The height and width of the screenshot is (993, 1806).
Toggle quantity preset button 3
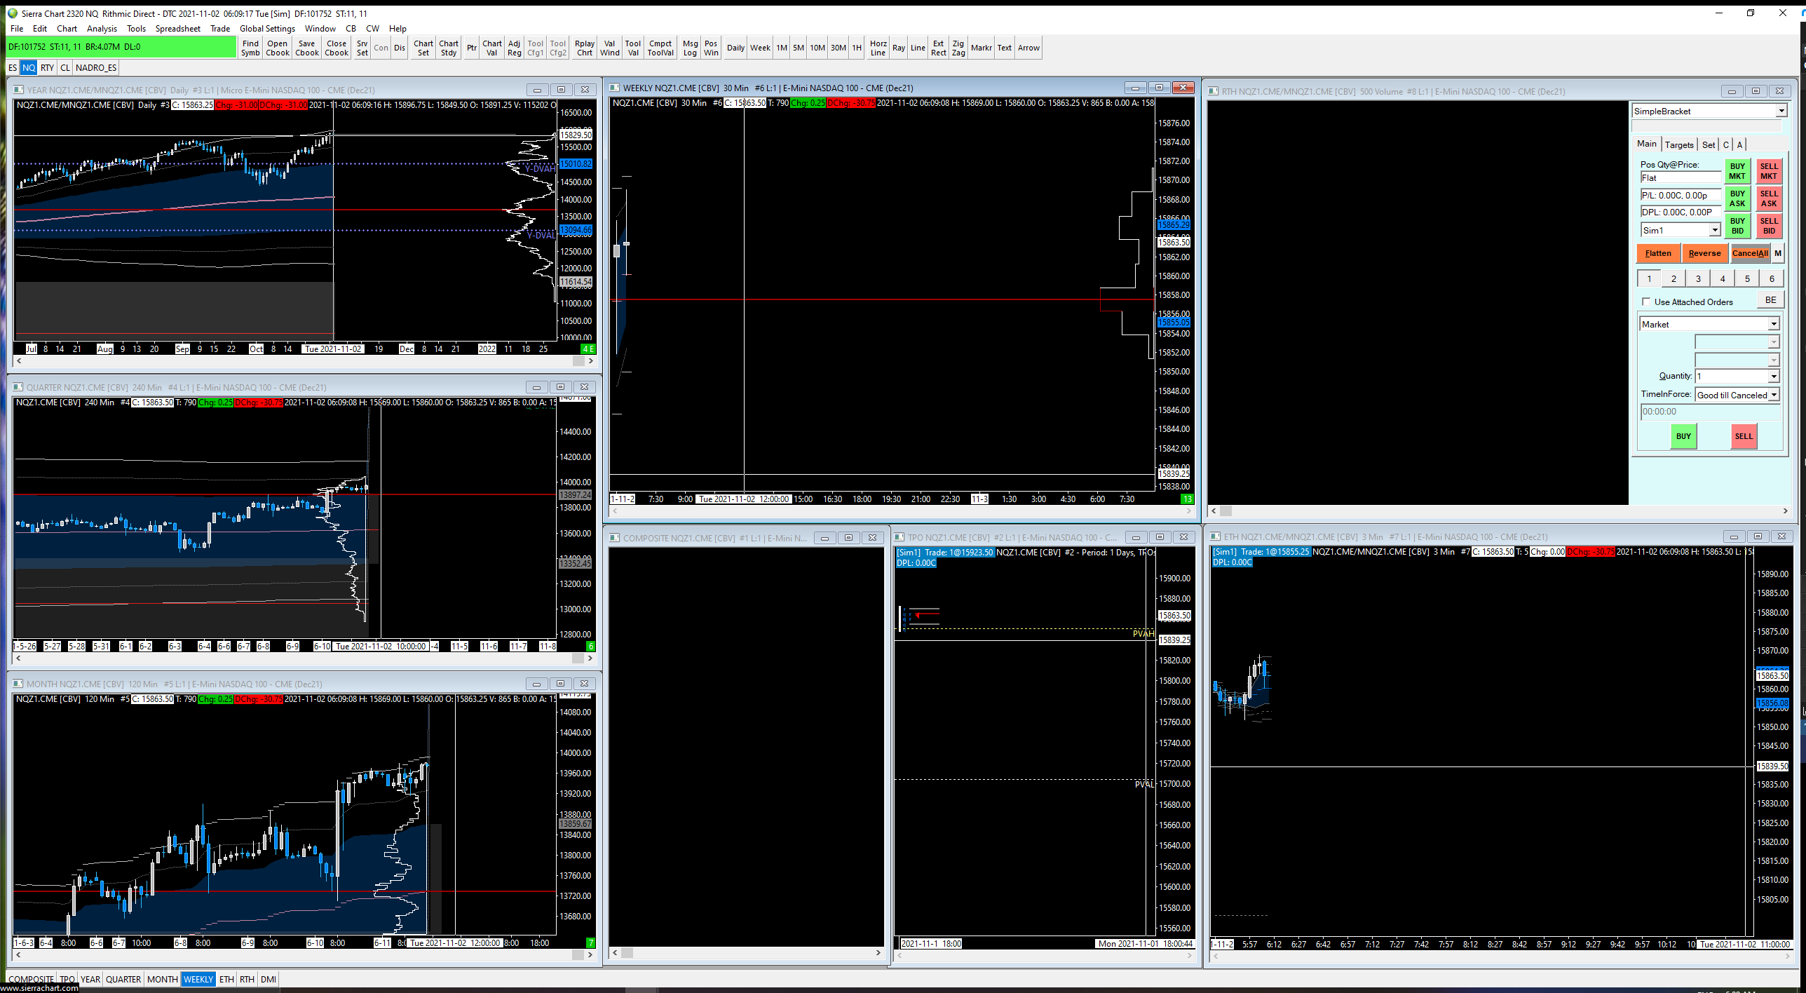(x=1698, y=278)
